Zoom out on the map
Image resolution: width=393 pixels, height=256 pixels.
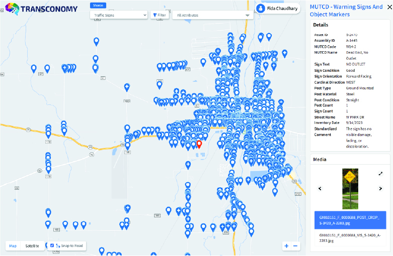pos(295,246)
